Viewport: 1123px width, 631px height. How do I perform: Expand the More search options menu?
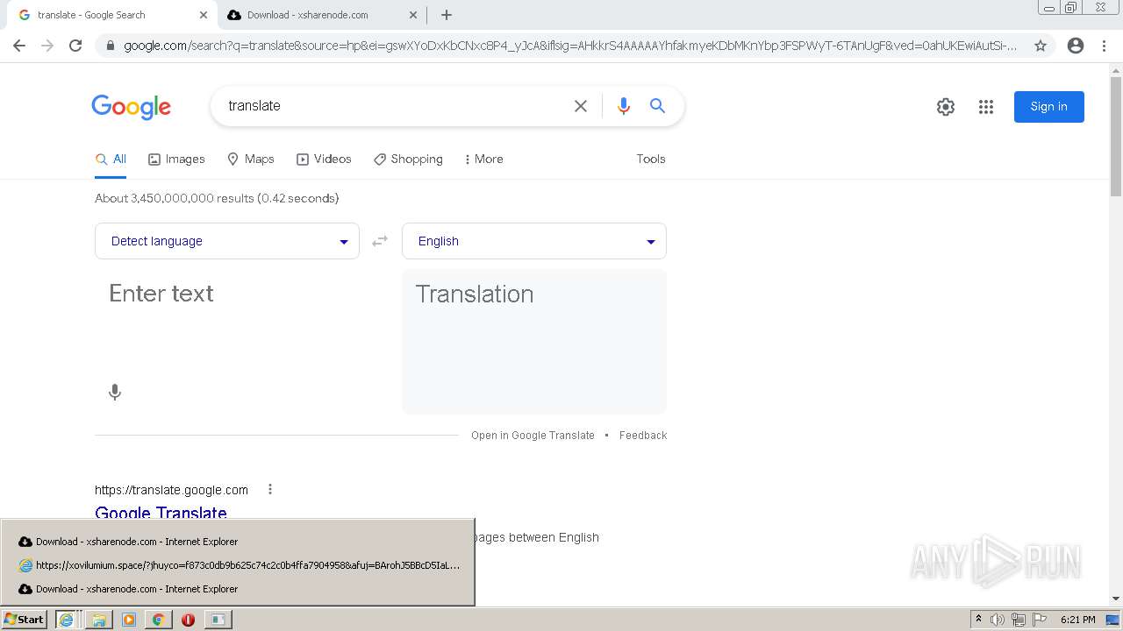483,160
